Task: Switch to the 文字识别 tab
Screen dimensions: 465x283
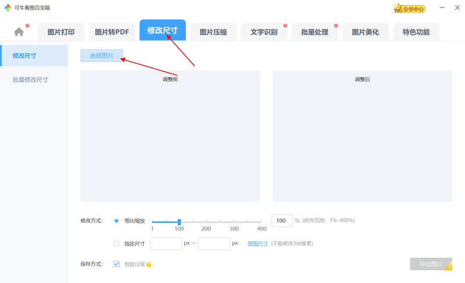Action: click(264, 33)
